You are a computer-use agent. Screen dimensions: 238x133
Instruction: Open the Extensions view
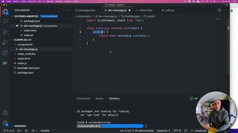tap(5, 52)
